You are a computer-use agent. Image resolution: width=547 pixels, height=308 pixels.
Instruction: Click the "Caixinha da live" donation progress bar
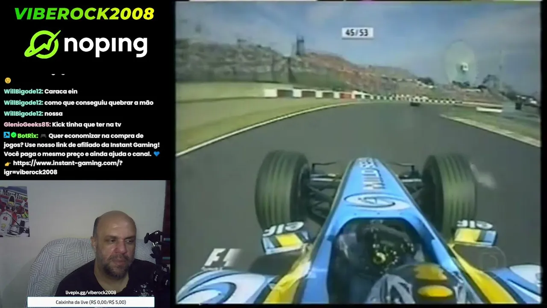click(91, 302)
